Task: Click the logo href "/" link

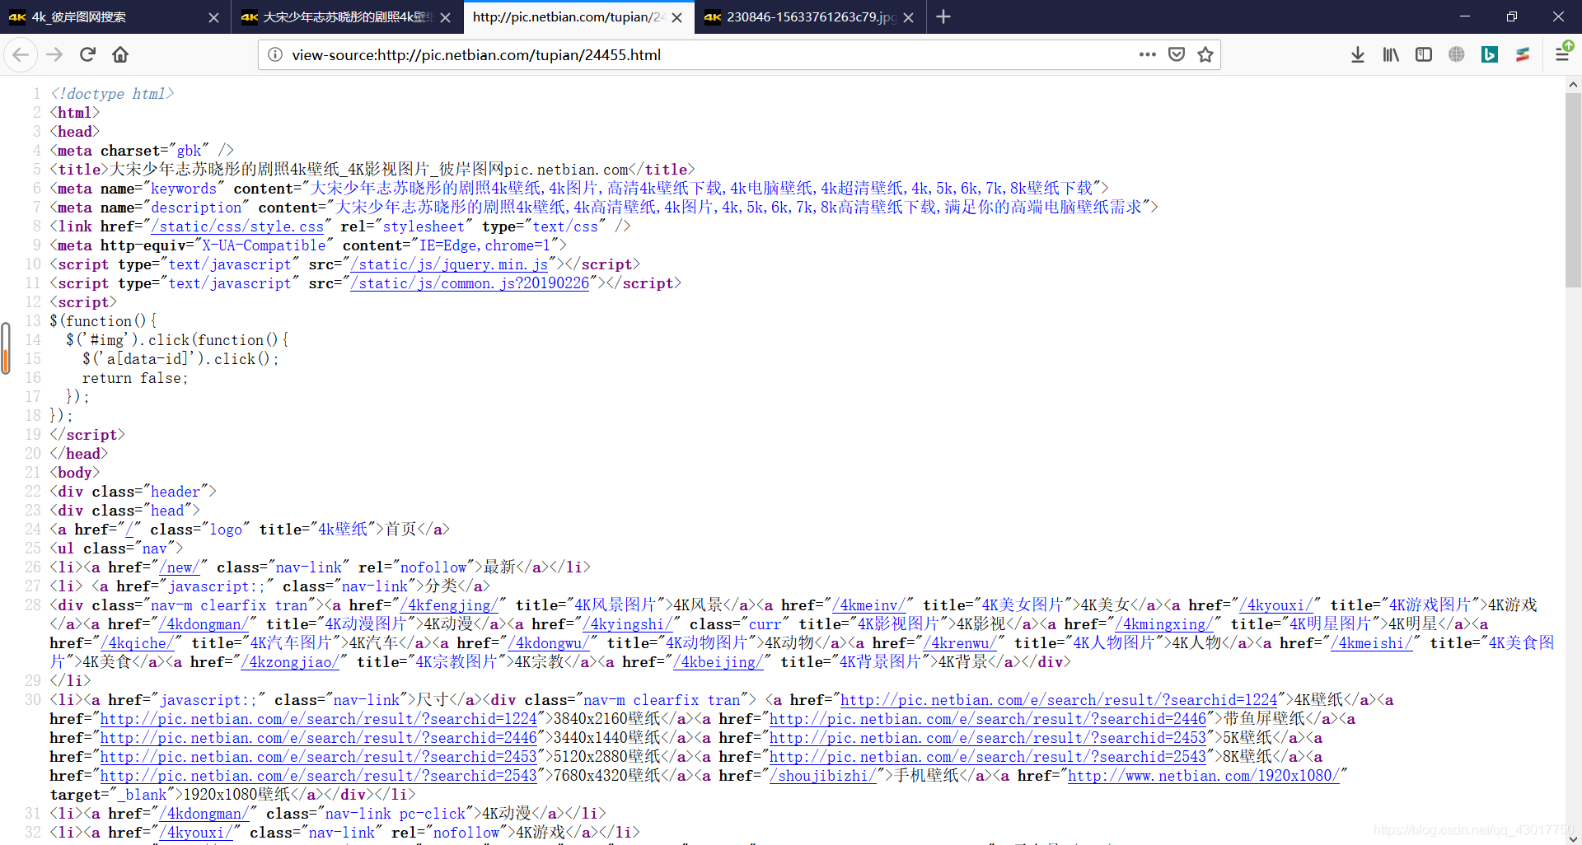Action: click(x=129, y=530)
